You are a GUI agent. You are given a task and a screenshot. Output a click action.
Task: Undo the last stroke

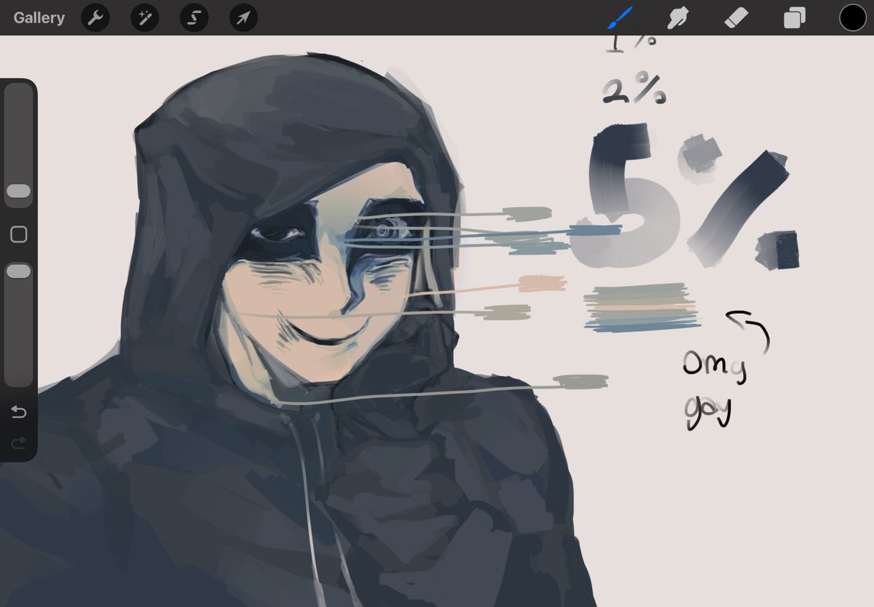click(19, 413)
